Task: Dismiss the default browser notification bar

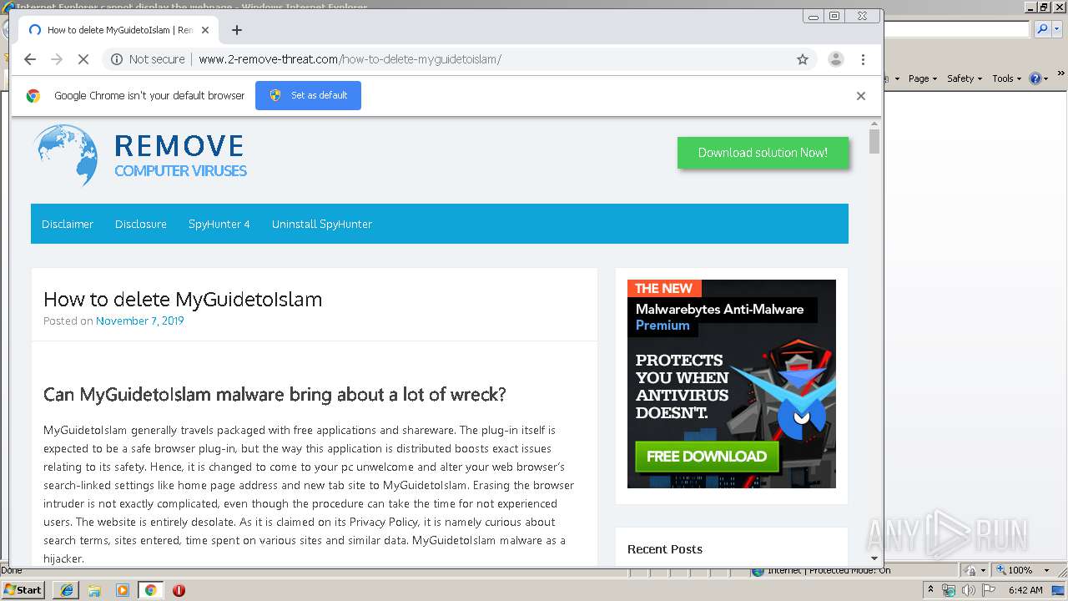Action: coord(861,96)
